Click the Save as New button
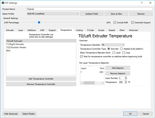 click(x=116, y=14)
